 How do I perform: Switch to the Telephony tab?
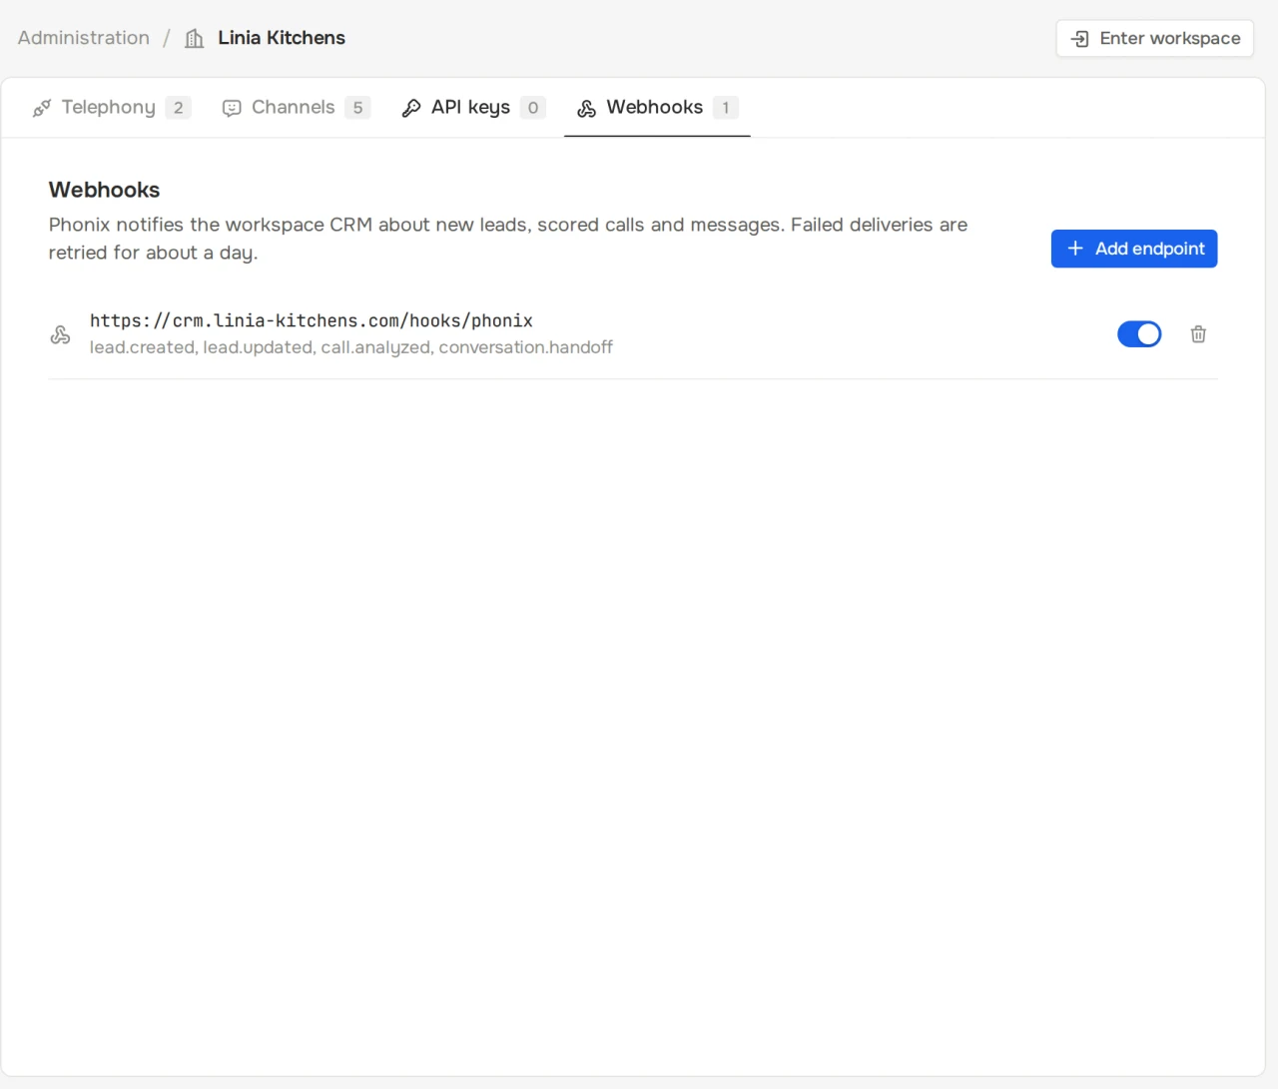point(112,108)
